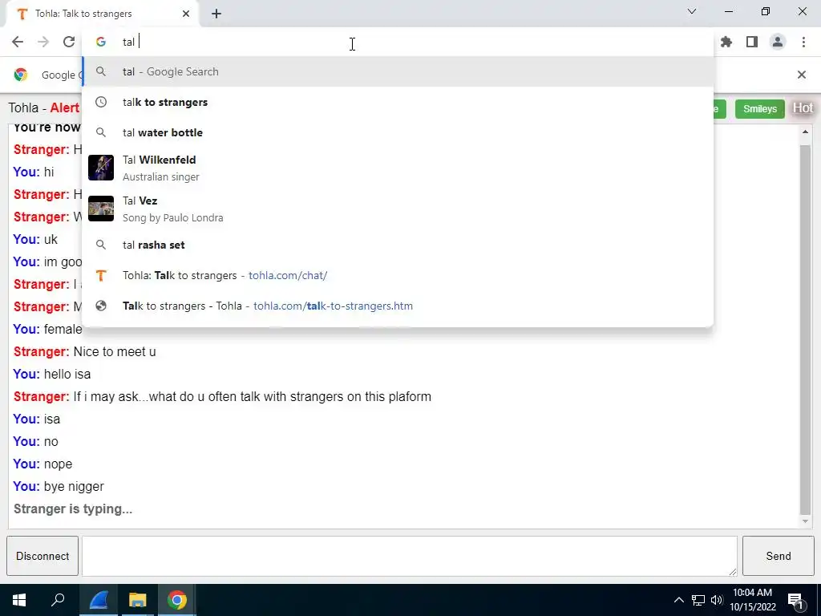Open Windows taskbar search
Viewport: 821px width, 616px height.
pos(58,600)
